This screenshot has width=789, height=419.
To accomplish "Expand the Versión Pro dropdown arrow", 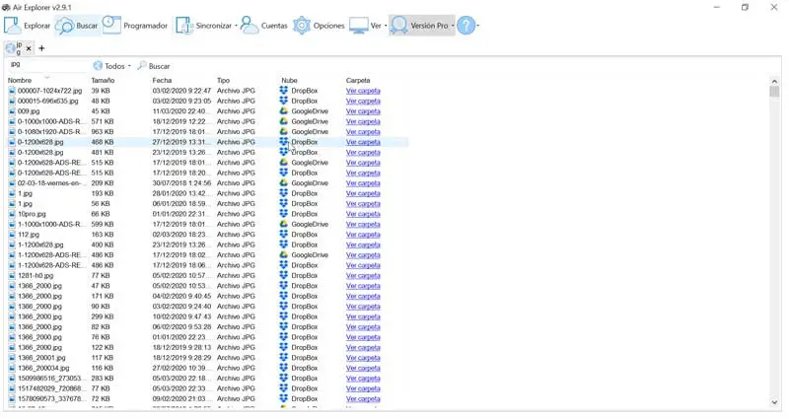I will [453, 26].
